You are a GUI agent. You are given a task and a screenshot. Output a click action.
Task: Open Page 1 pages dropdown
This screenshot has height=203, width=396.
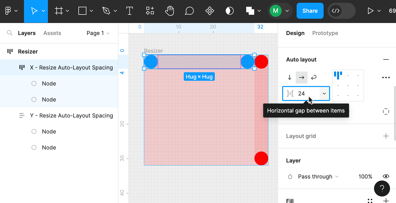pyautogui.click(x=98, y=33)
